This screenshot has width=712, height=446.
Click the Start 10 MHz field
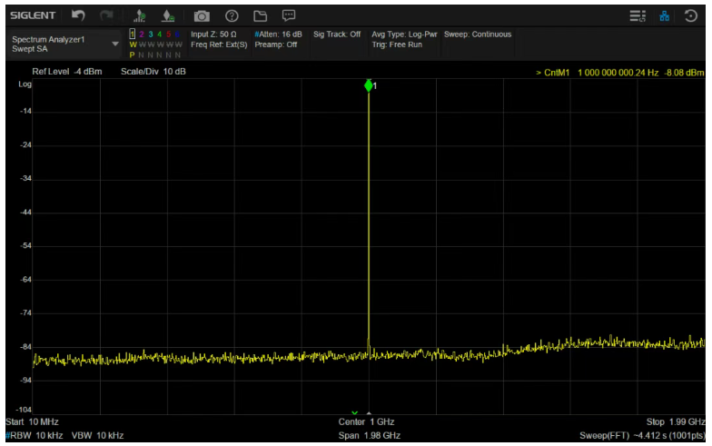[33, 421]
